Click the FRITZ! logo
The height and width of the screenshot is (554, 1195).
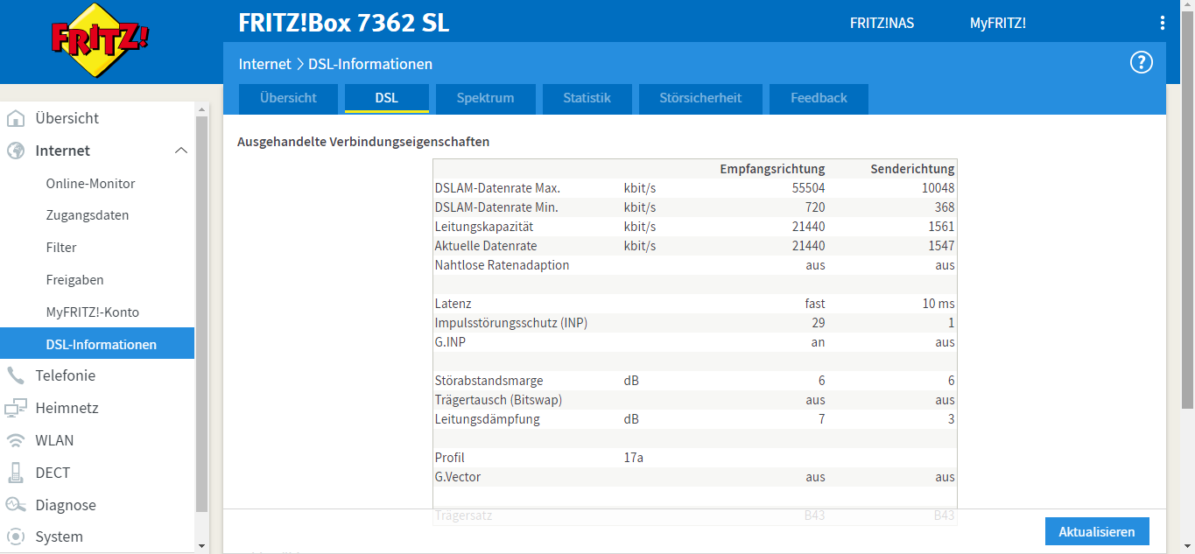click(100, 40)
